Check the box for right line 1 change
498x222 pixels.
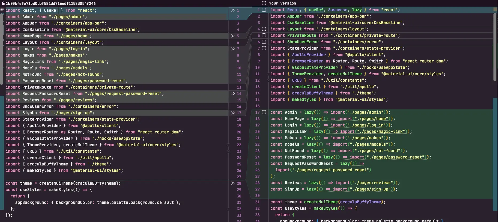click(x=264, y=10)
